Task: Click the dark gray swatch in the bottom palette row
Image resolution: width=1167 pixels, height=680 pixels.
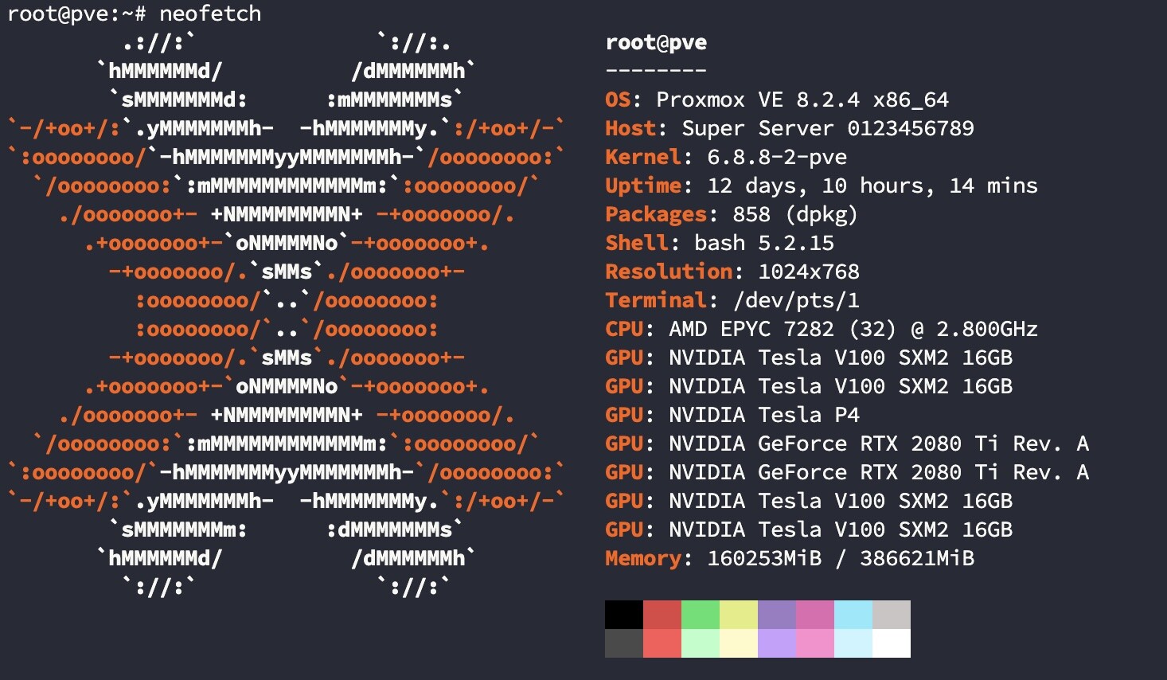Action: (x=624, y=643)
